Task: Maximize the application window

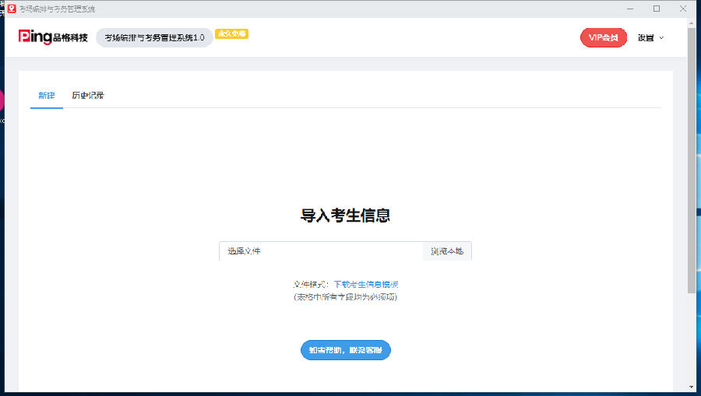Action: 657,9
